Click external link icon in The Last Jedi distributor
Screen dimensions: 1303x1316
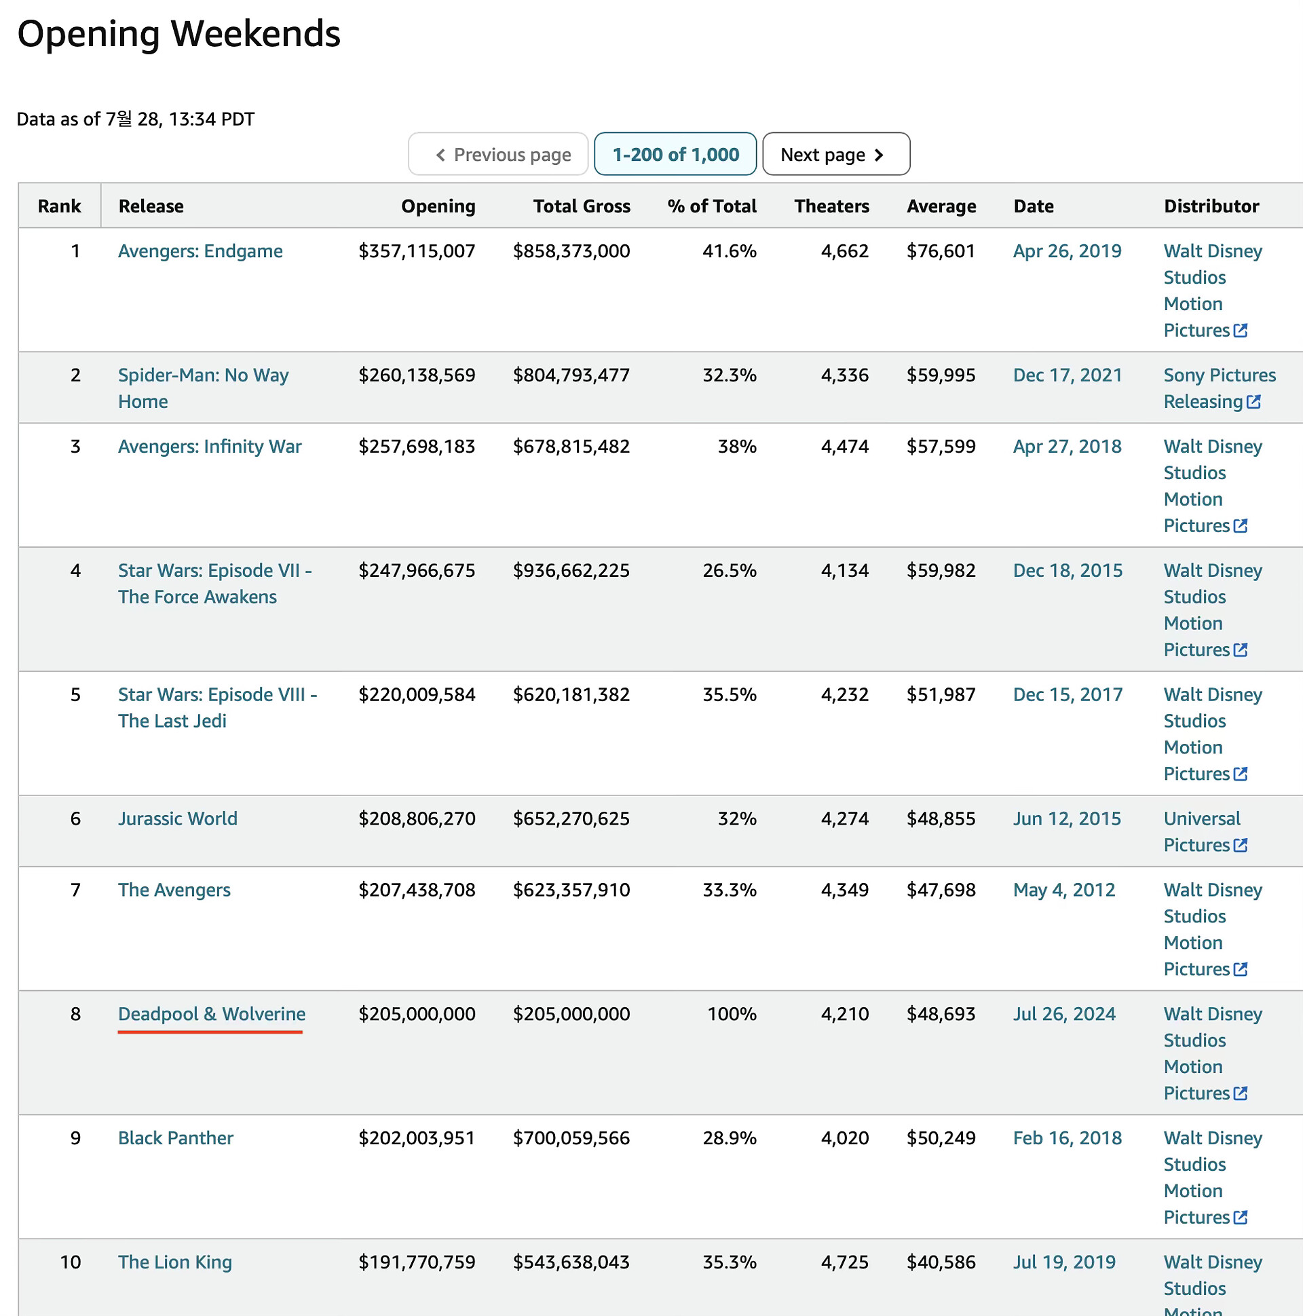[x=1241, y=774]
